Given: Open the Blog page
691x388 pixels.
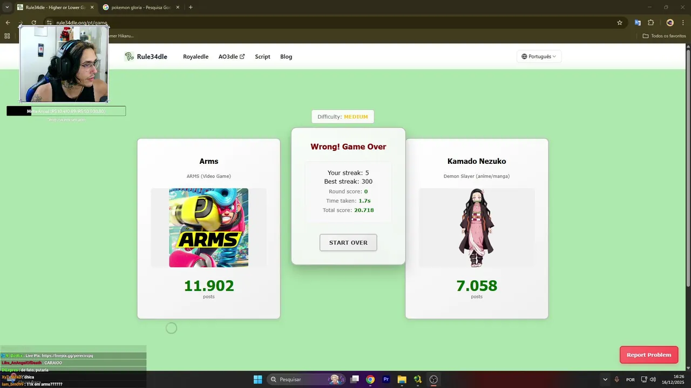Looking at the screenshot, I should (286, 57).
